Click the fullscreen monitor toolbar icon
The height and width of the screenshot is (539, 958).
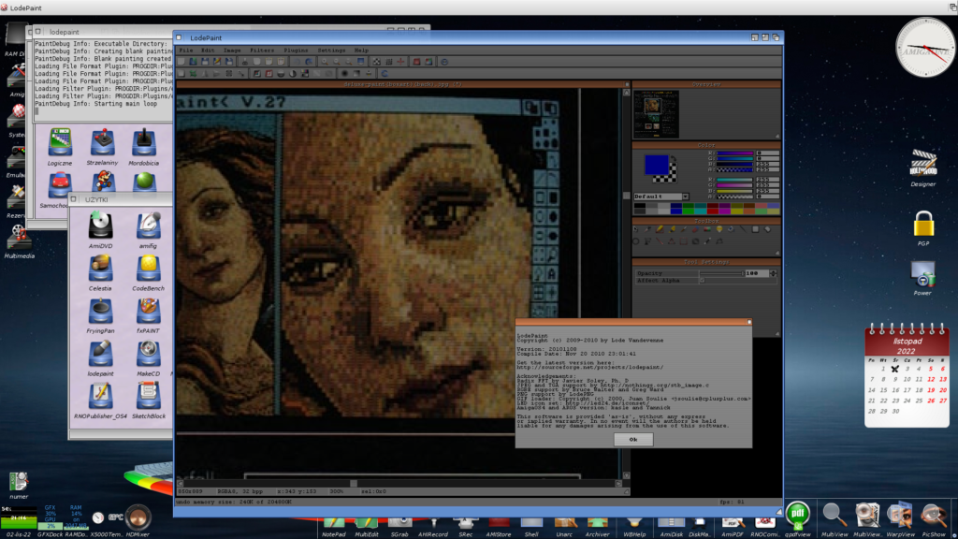click(360, 62)
